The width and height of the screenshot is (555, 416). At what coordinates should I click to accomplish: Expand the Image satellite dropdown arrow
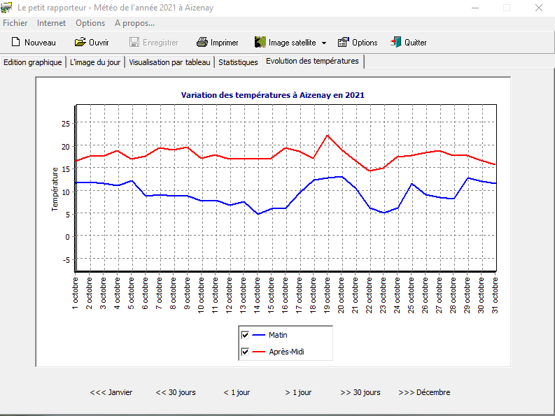point(324,43)
